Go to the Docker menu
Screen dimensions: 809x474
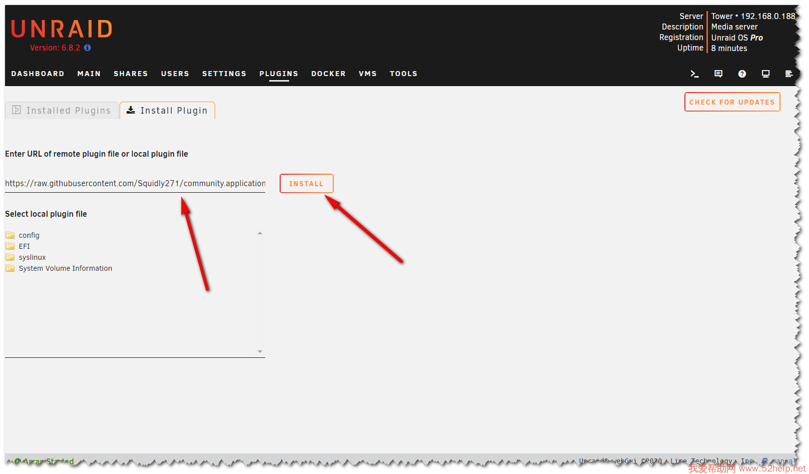click(x=328, y=74)
